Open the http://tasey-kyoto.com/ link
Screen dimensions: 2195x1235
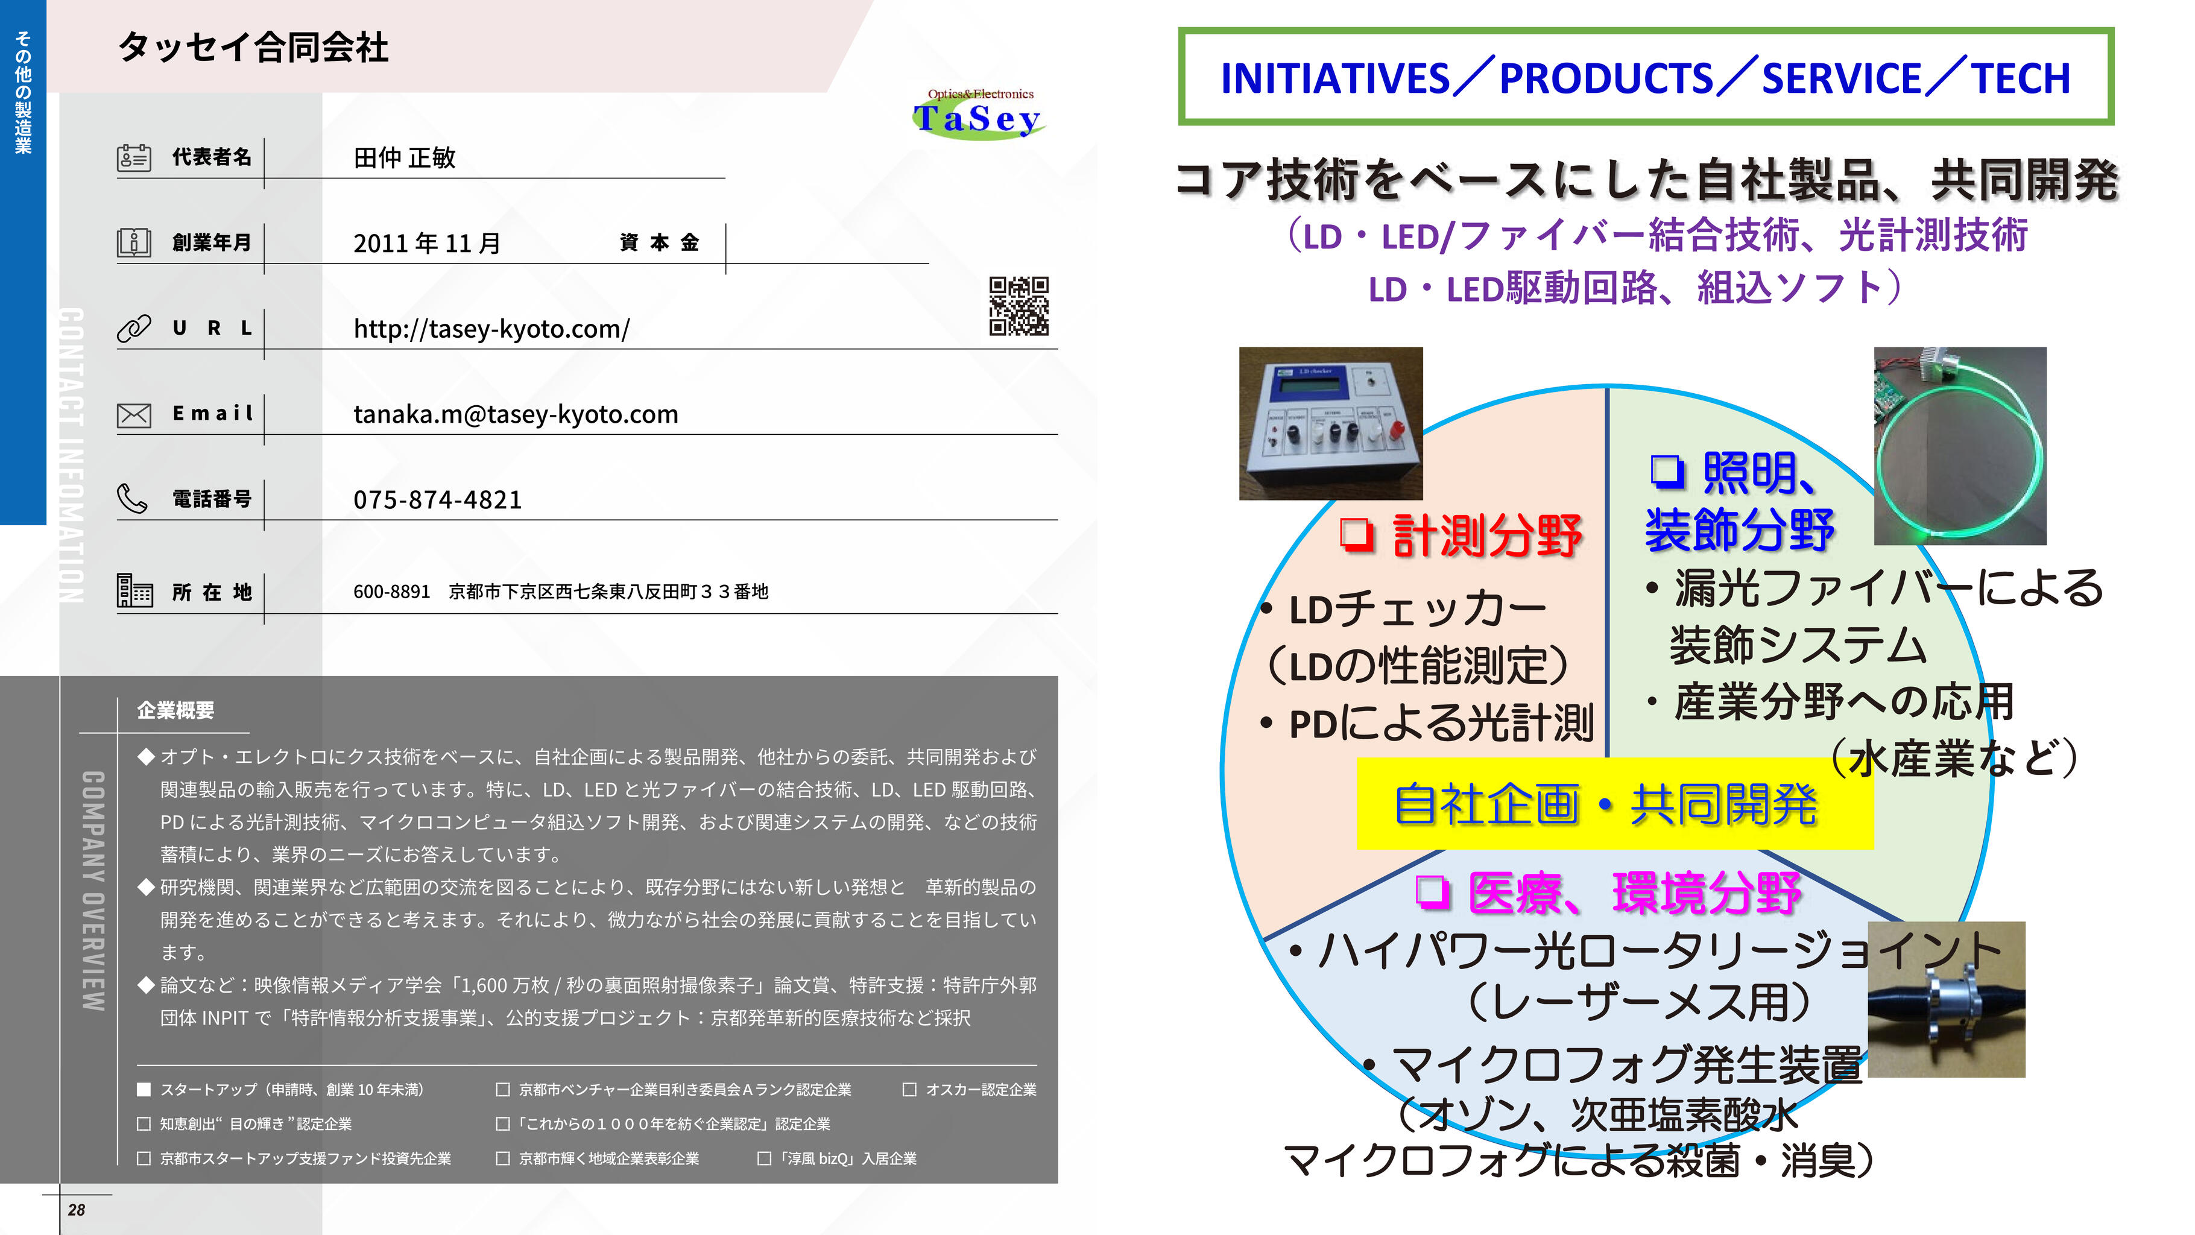coord(491,329)
